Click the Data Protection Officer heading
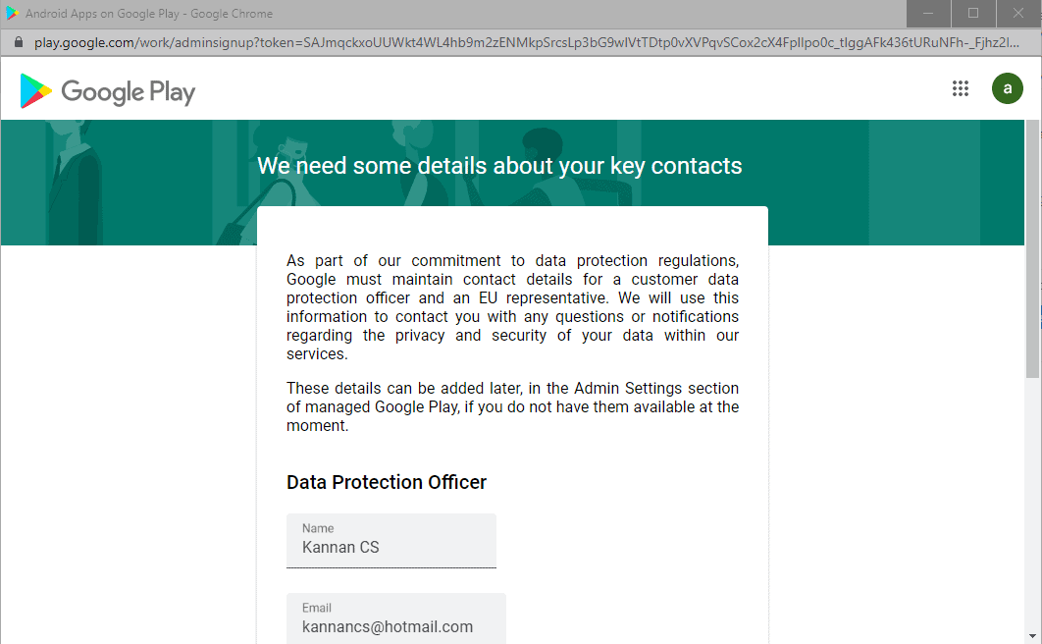This screenshot has width=1042, height=644. 387,482
